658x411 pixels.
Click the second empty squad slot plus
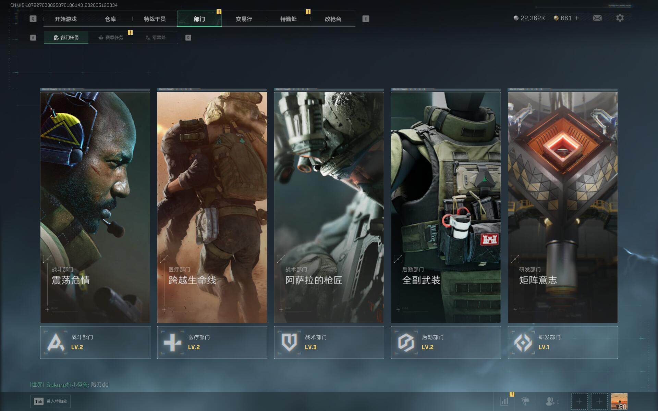[599, 401]
